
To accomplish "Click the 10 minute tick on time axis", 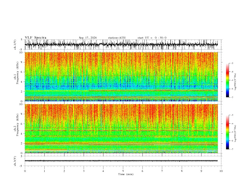I will (x=221, y=171).
